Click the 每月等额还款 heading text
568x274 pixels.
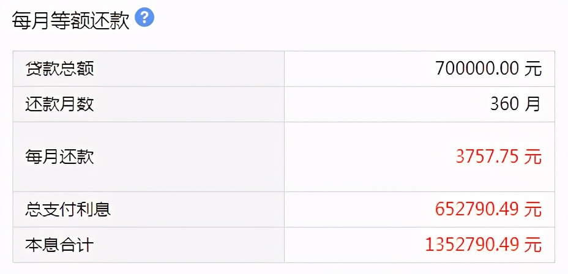(70, 20)
